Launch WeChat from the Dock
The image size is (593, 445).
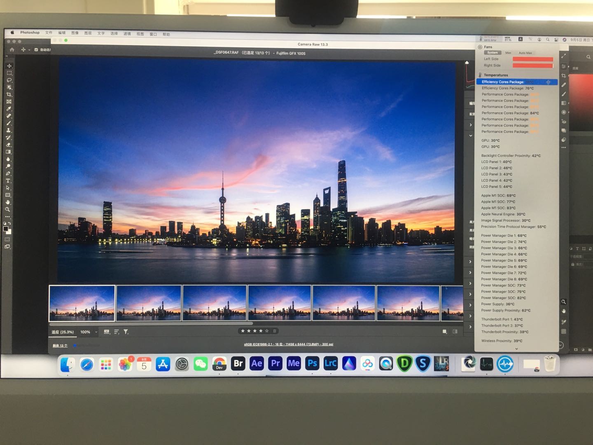pyautogui.click(x=201, y=364)
